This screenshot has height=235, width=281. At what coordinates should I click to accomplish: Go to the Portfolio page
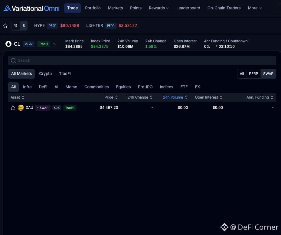pos(93,8)
